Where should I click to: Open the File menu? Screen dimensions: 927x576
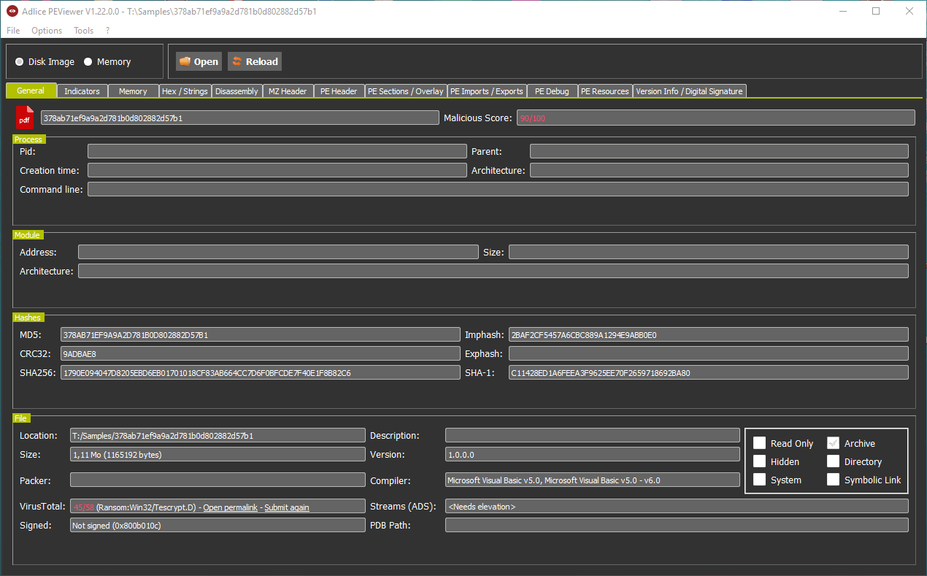(13, 31)
